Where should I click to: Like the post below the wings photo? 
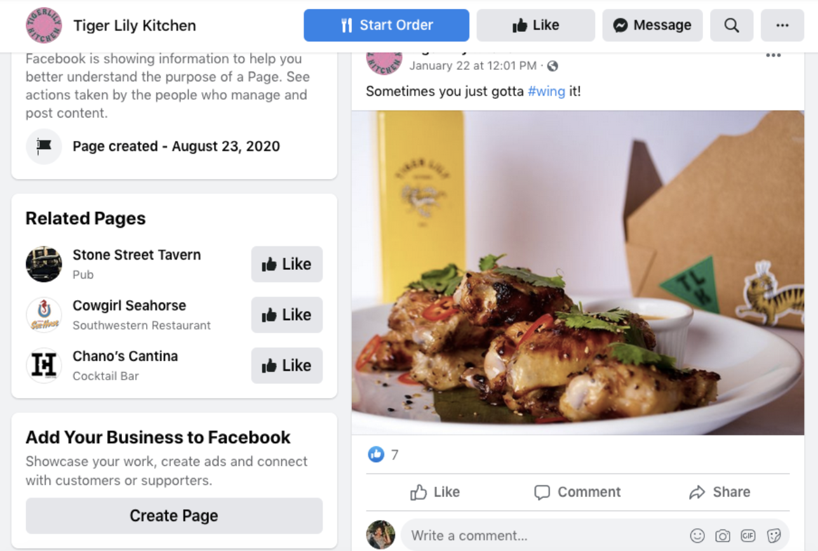click(x=434, y=491)
